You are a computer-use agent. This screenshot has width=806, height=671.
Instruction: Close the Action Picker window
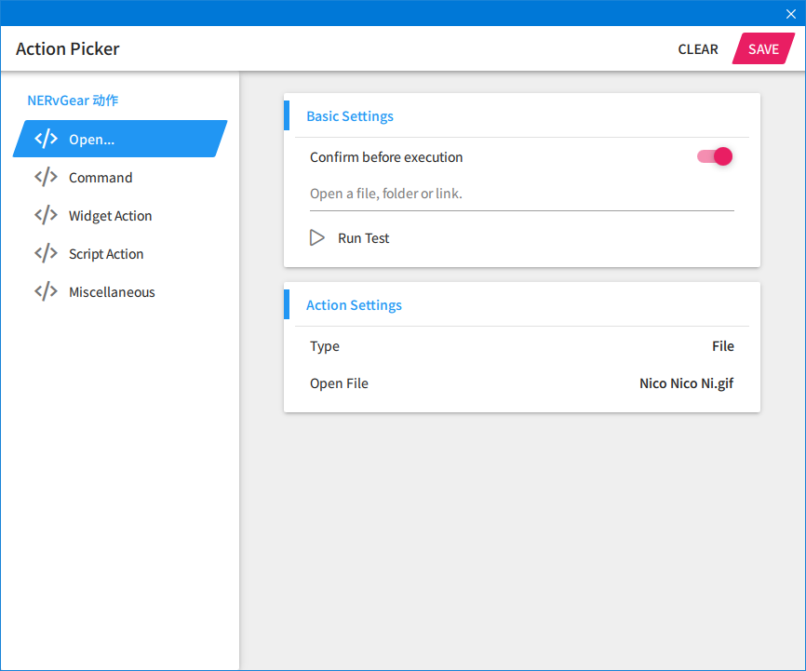point(791,13)
